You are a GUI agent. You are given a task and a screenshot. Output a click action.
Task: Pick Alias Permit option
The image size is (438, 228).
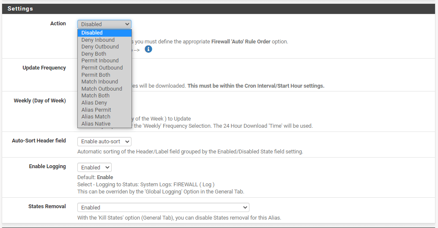pos(104,110)
